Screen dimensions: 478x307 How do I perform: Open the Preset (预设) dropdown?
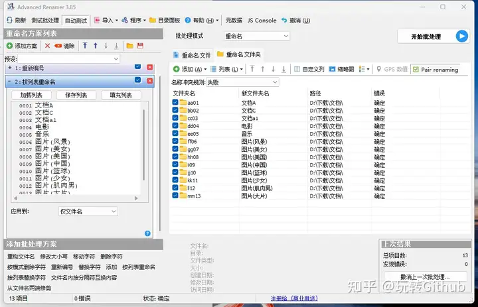(x=68, y=58)
